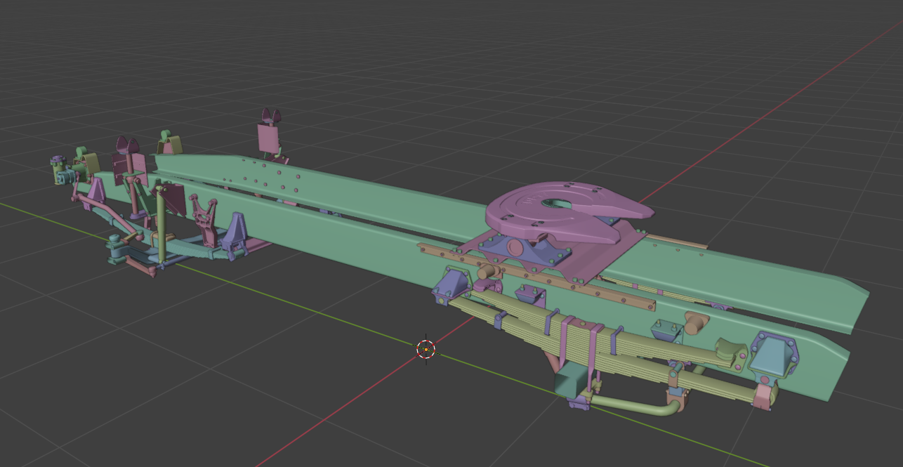Click the orange cylinder beside the rear blue bracket
Viewport: 903px width, 467px height.
[x=694, y=324]
